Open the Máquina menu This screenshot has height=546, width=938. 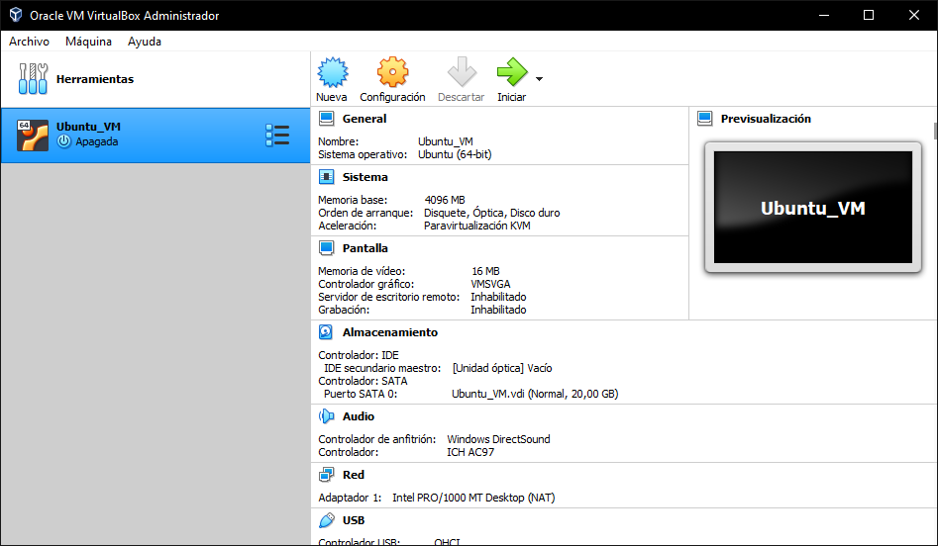pos(88,42)
